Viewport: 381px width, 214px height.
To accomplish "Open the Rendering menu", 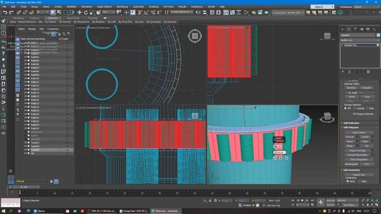I will tap(122, 7).
